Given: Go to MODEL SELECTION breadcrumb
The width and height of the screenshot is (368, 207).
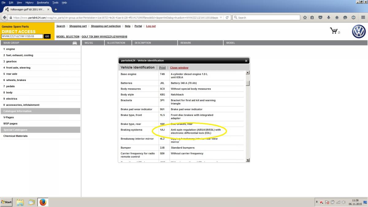Looking at the screenshot, I should pos(68,36).
